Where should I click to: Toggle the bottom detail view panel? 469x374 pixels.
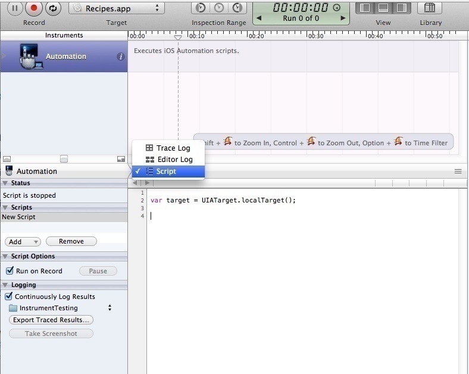[x=383, y=8]
